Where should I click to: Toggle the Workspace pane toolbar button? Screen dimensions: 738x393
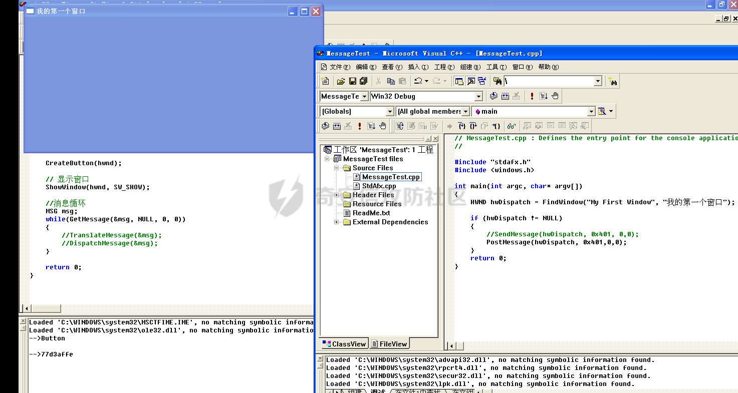(459, 81)
